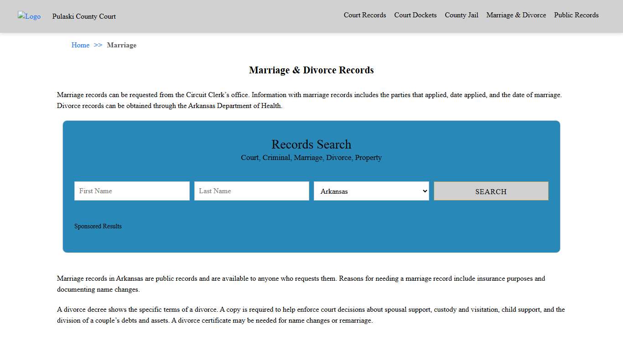The image size is (623, 350).
Task: Click the state selector chevron arrow
Action: click(x=424, y=191)
